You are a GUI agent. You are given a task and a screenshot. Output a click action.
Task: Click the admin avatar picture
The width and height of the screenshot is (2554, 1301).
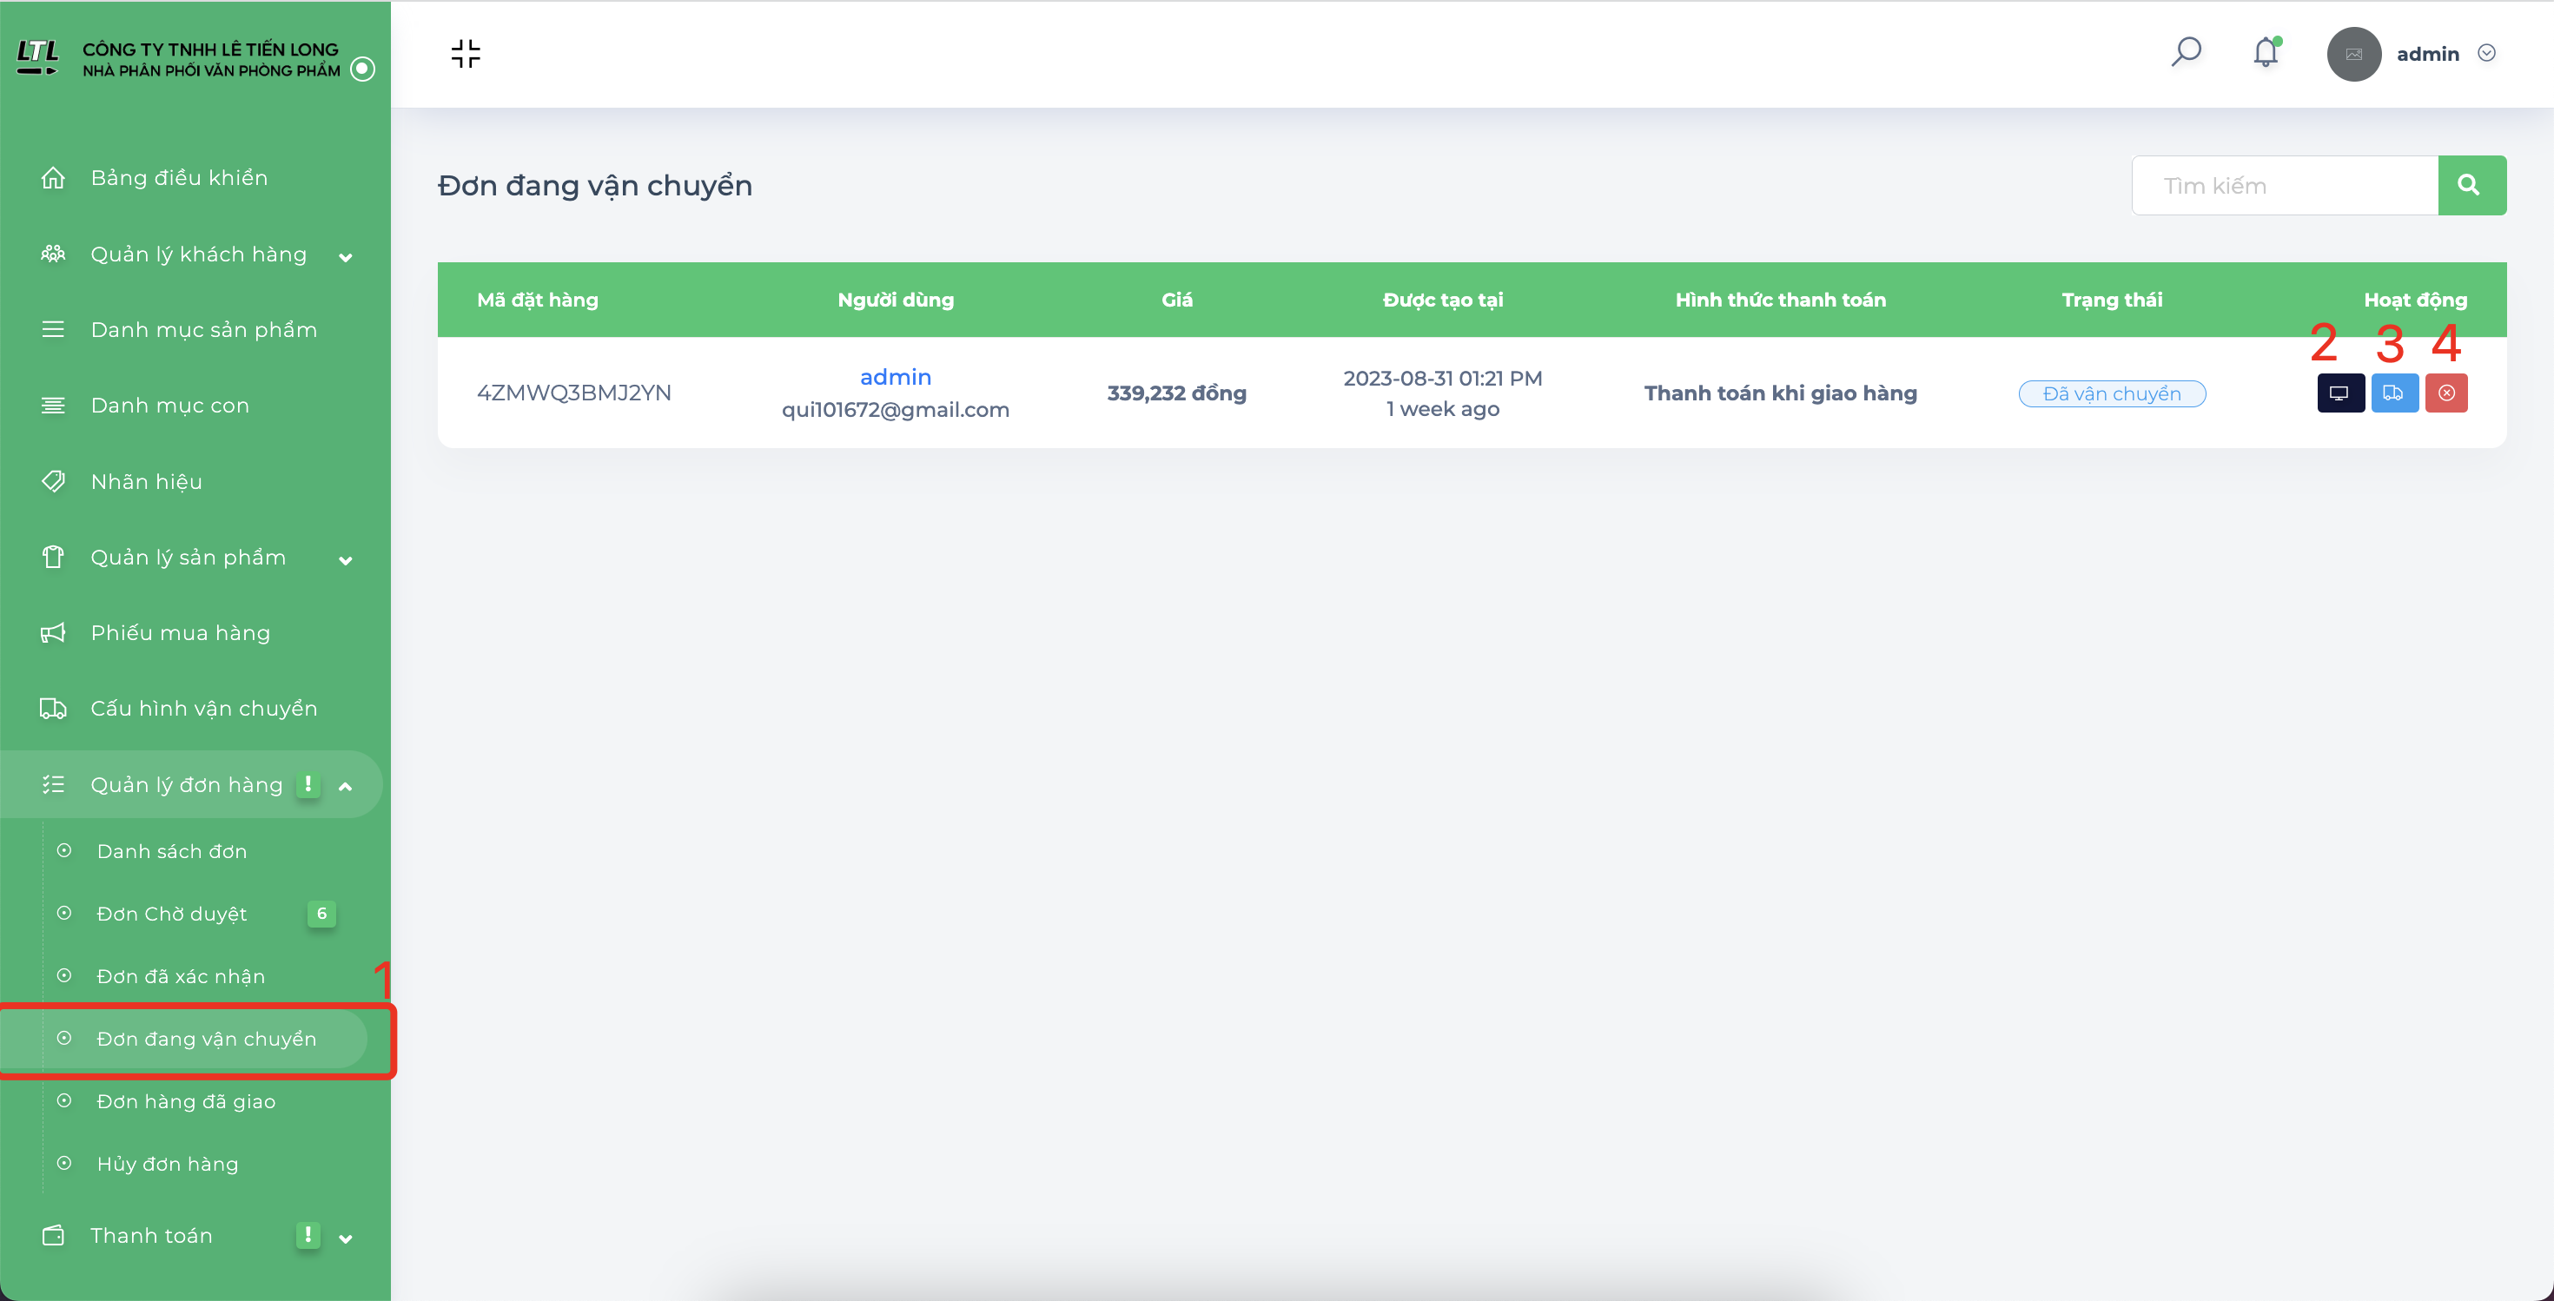(x=2353, y=55)
